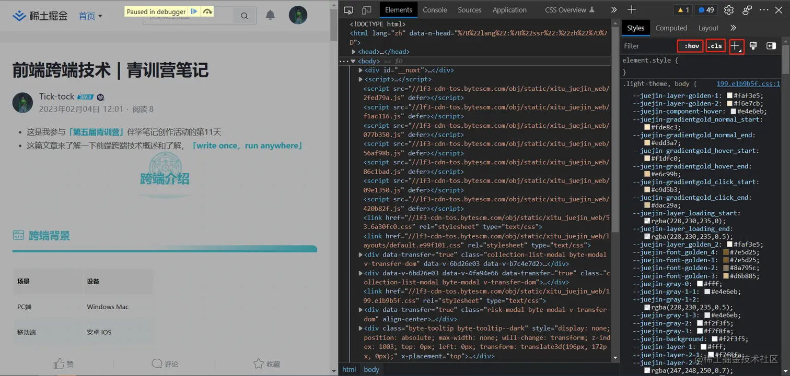Open comments via 评论 icon
The image size is (790, 376).
pos(165,364)
